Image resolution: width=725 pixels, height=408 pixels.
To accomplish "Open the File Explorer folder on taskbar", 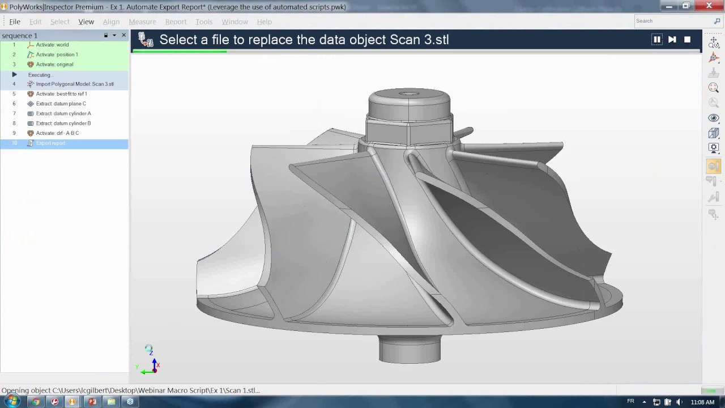I will [111, 402].
